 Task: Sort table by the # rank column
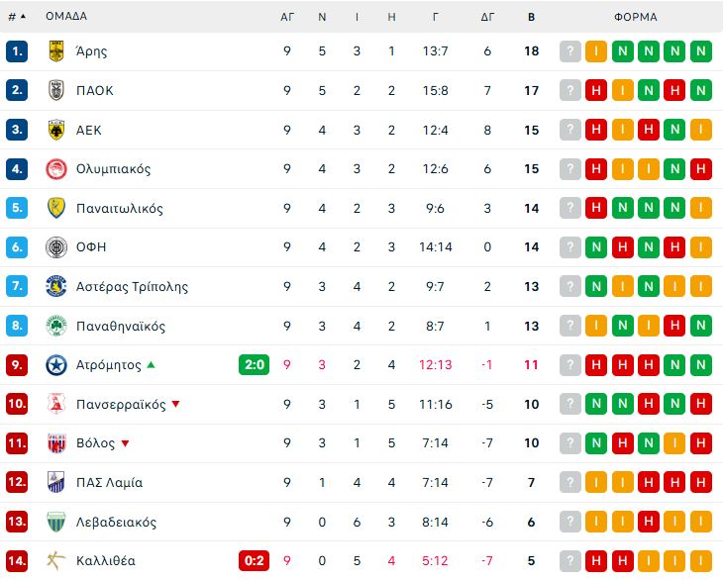(x=17, y=17)
